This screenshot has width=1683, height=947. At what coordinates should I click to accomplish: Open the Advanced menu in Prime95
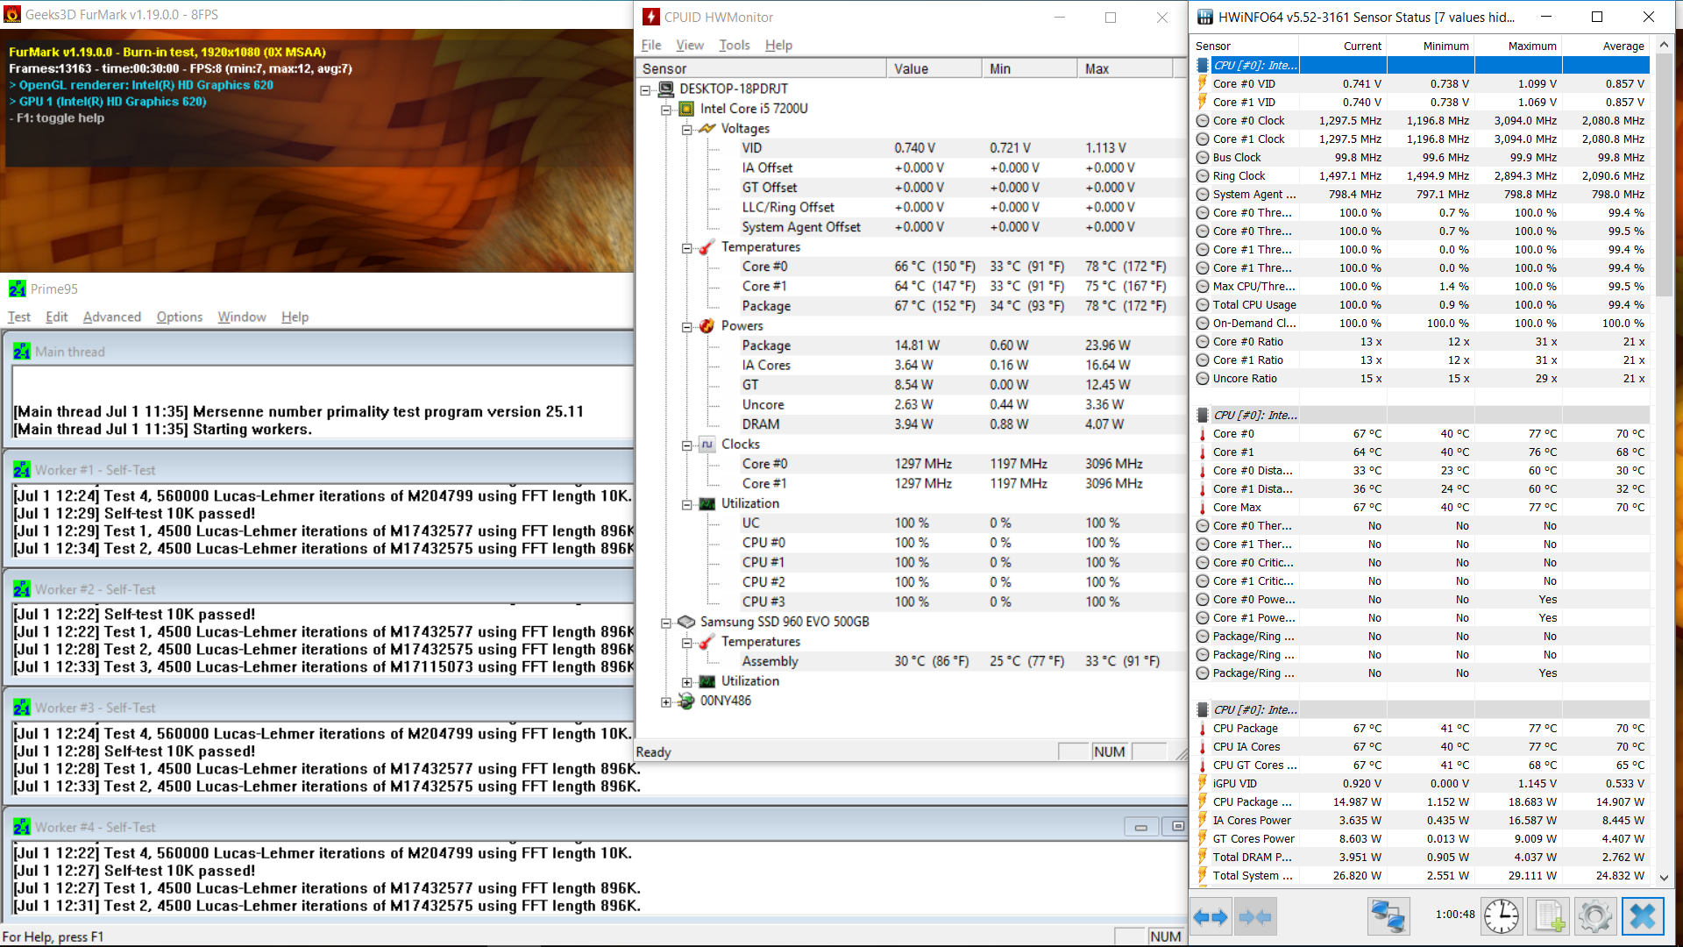112,317
